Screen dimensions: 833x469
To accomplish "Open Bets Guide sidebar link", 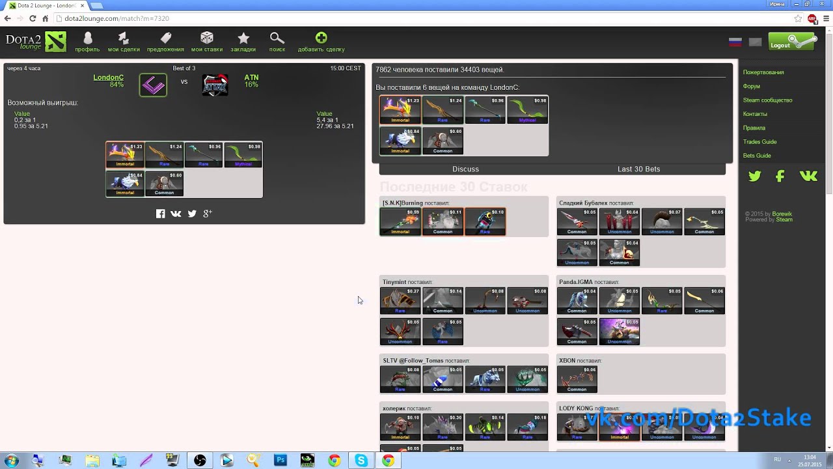I will tap(757, 156).
